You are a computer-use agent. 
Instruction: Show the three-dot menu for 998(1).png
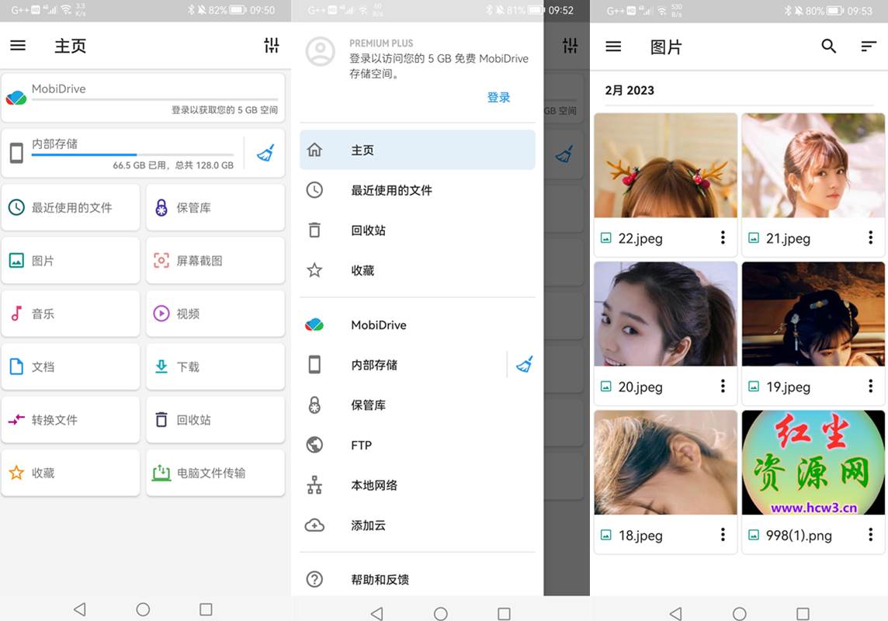coord(870,535)
